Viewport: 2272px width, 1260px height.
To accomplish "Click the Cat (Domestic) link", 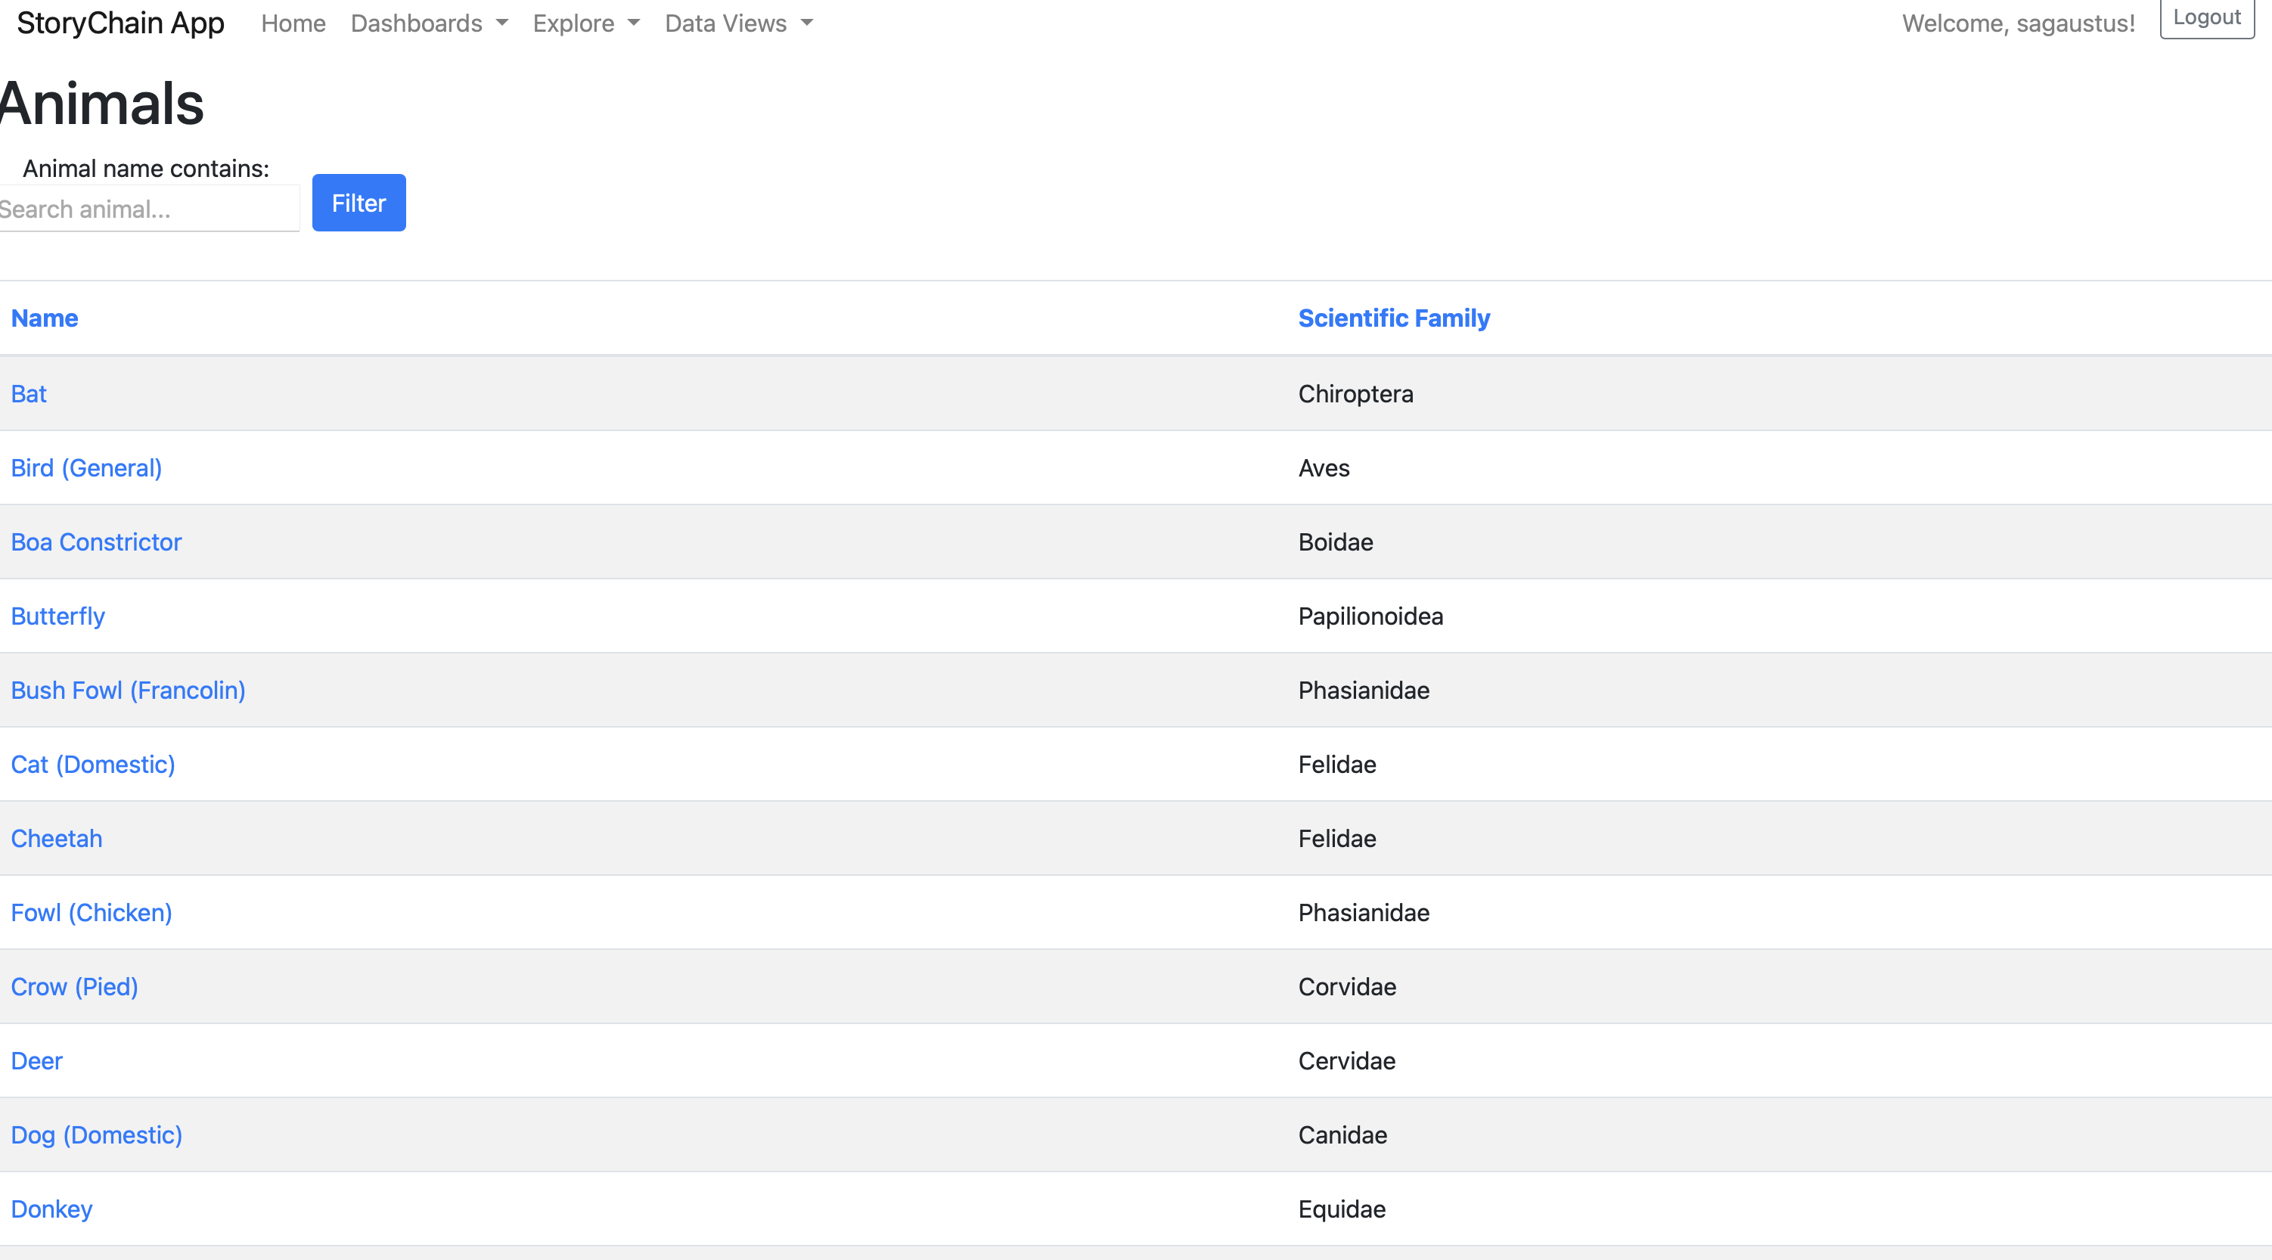I will tap(92, 765).
